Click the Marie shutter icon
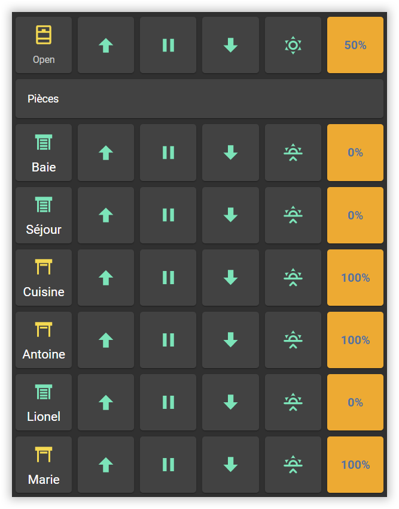This screenshot has width=399, height=509. (x=44, y=455)
